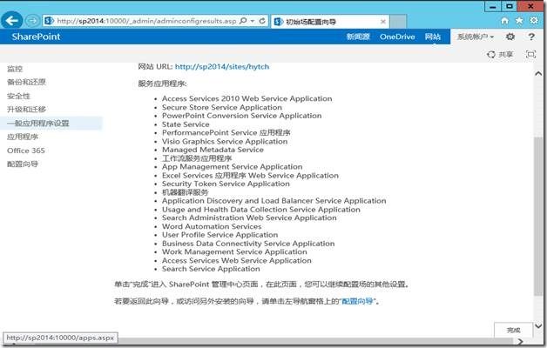This screenshot has height=348, width=547.
Task: Click the SharePoint favicon in address bar
Action: [x=49, y=21]
